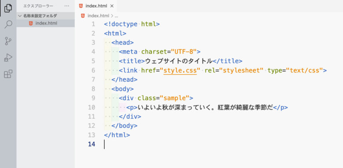The width and height of the screenshot is (343, 168).
Task: Place the cursor in the title tag text on line 5
Action: [179, 61]
